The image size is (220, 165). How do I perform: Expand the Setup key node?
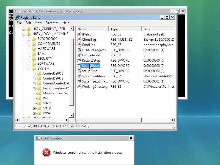coord(34,108)
